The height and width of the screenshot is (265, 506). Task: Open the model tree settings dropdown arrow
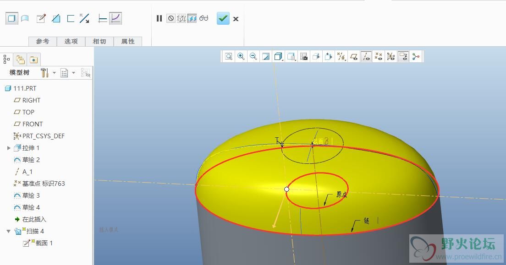tap(55, 73)
